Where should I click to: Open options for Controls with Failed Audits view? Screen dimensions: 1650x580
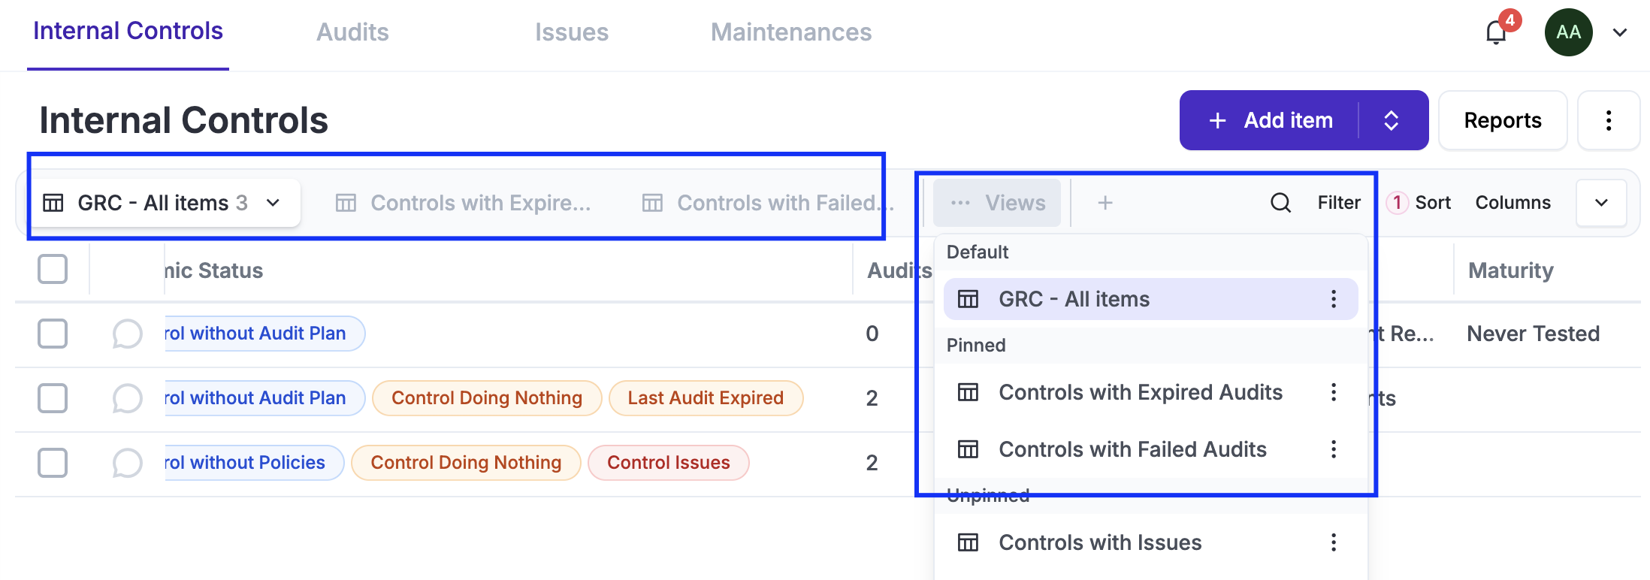click(x=1334, y=449)
